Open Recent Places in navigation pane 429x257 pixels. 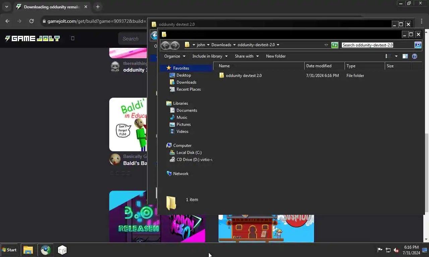[188, 89]
